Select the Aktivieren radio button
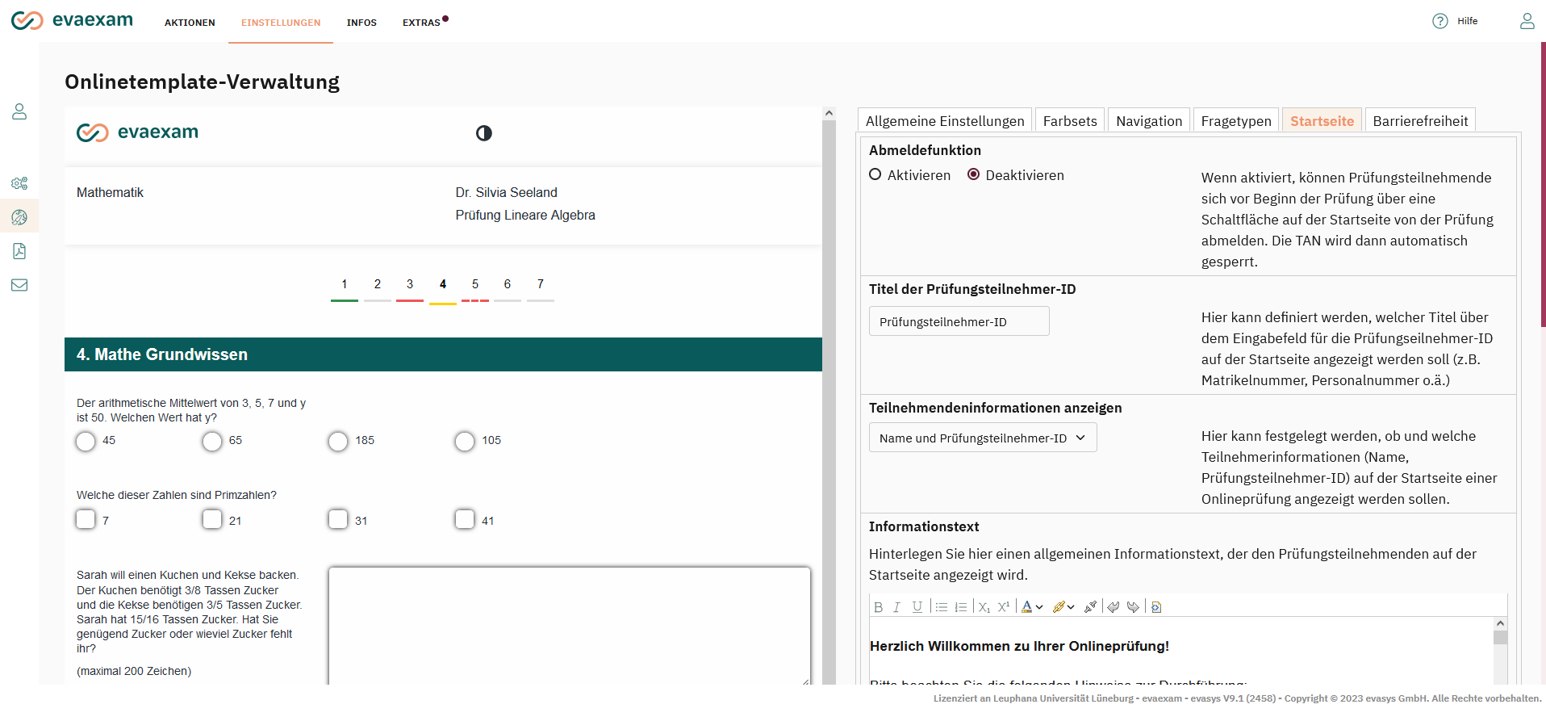The height and width of the screenshot is (721, 1546). 875,174
